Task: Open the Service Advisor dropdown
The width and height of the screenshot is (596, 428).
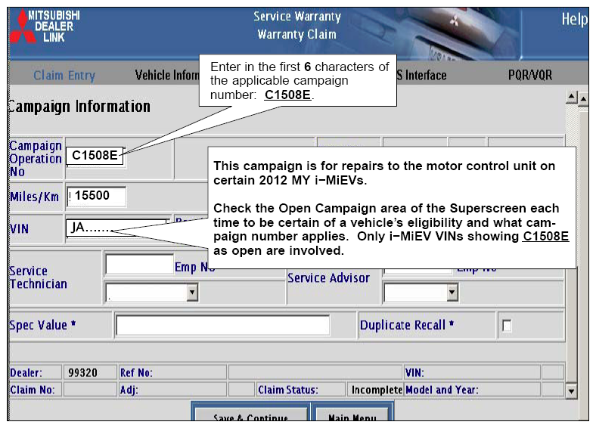Action: [421, 293]
